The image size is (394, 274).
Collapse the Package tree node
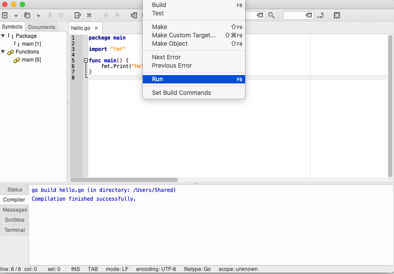point(3,36)
